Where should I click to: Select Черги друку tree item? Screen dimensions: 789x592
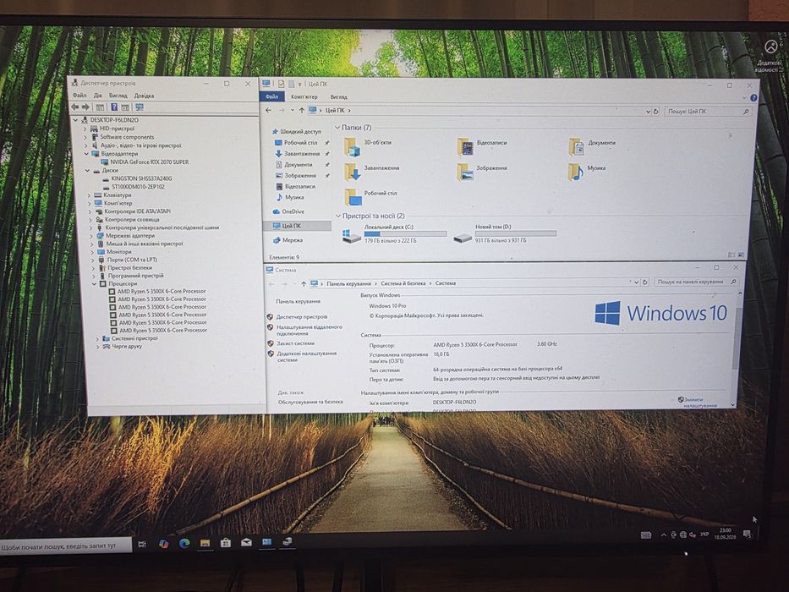(123, 347)
